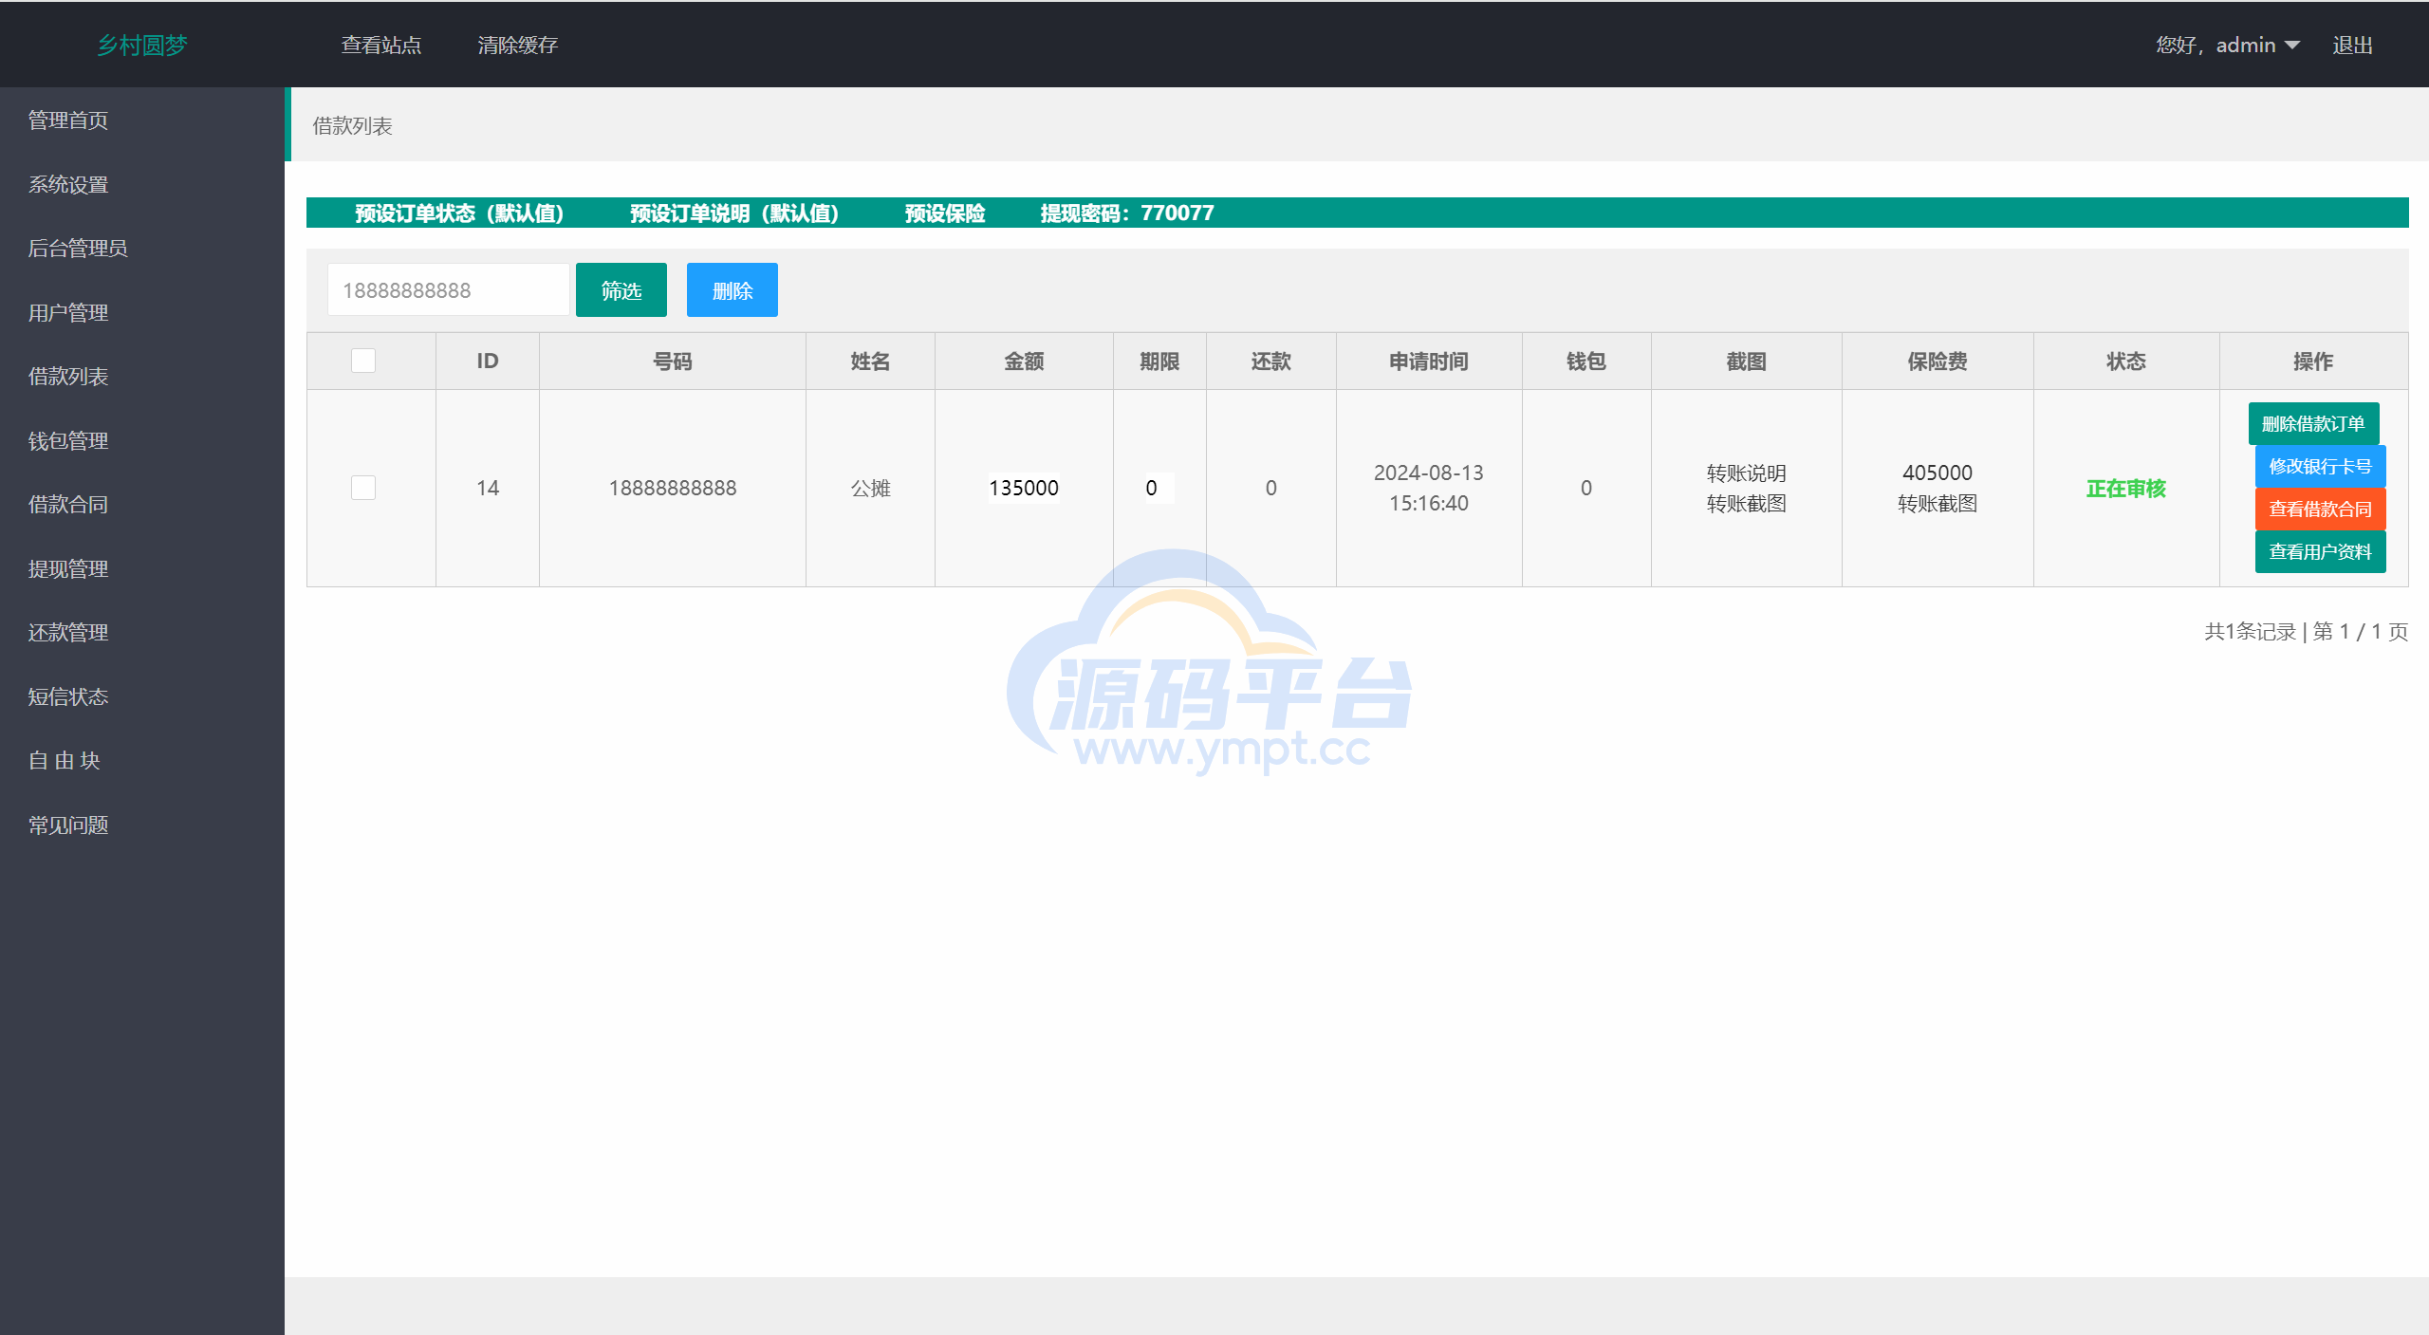Open 短信状态 in the sidebar
The width and height of the screenshot is (2429, 1335).
pos(68,697)
